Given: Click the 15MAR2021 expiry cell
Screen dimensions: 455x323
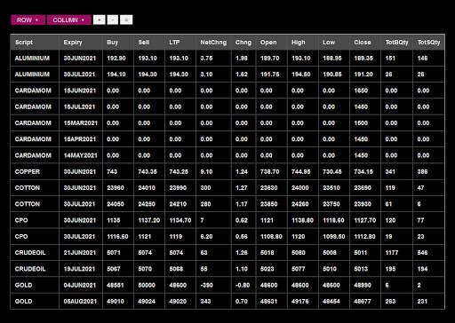Looking at the screenshot, I should tap(81, 123).
